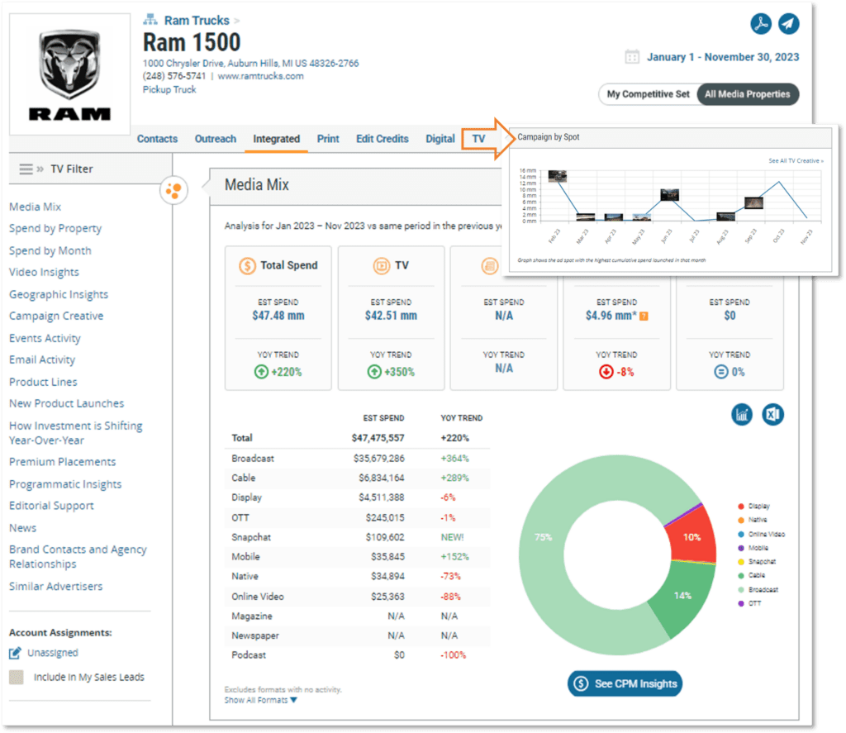This screenshot has width=846, height=733.
Task: Open New Product Launches in sidebar
Action: pos(66,404)
